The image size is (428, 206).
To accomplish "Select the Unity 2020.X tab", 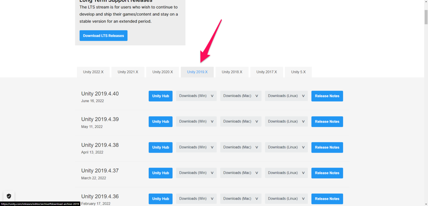I will pos(162,72).
